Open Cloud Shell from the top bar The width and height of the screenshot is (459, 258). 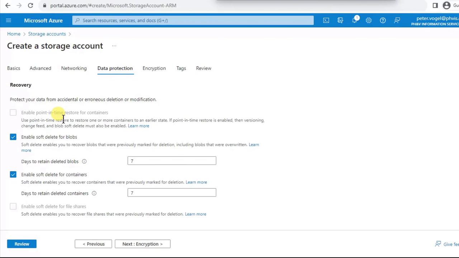coord(326,20)
